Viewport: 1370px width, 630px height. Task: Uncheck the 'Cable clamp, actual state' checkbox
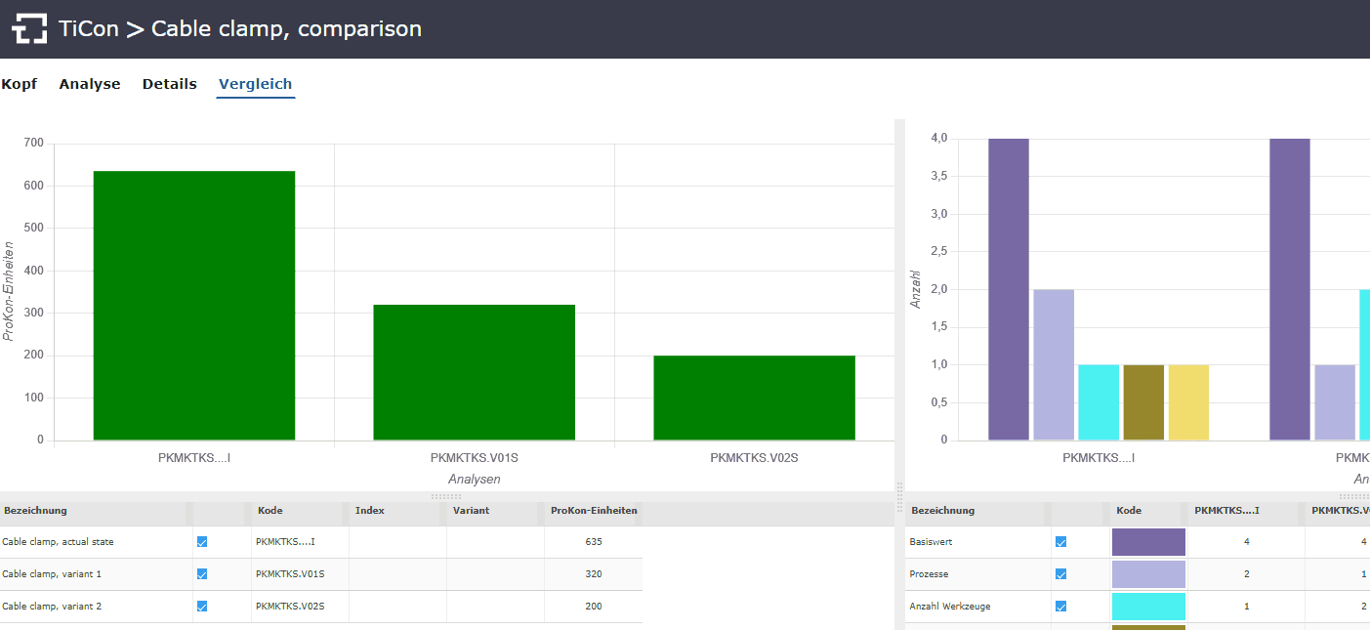pyautogui.click(x=202, y=542)
